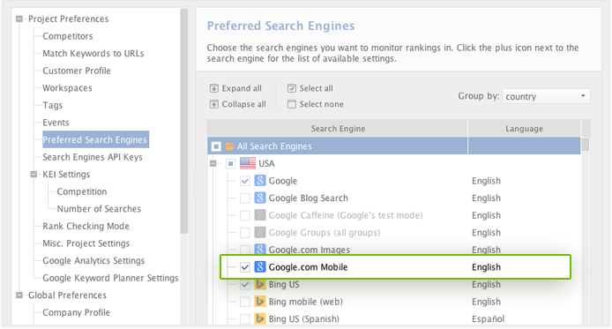
Task: Click Select none button
Action: (x=316, y=104)
